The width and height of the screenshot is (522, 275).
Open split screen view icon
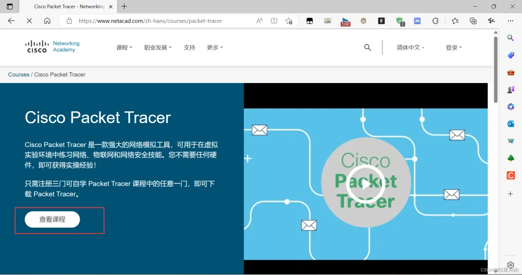click(x=274, y=21)
